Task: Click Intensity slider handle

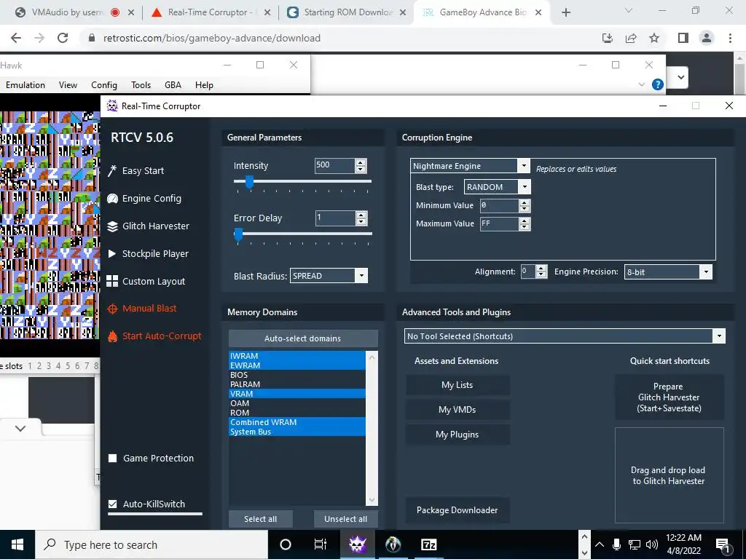Action: (x=249, y=181)
